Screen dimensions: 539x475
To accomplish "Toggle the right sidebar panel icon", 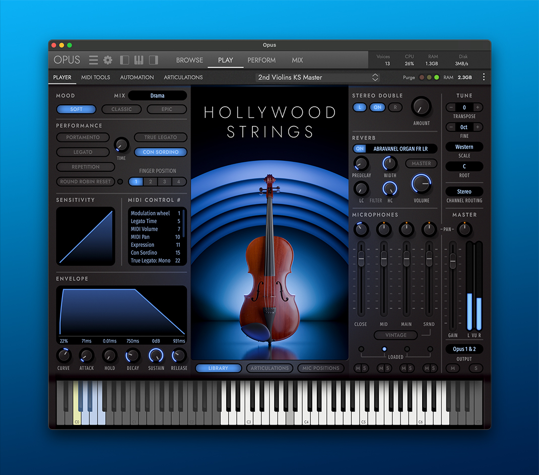I will [x=153, y=60].
